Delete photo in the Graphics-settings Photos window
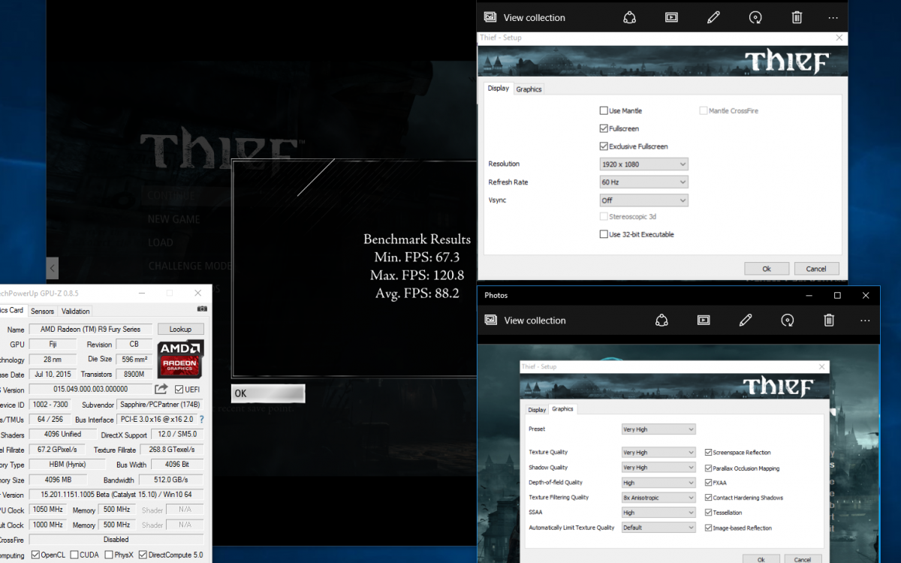Image resolution: width=901 pixels, height=563 pixels. (x=829, y=321)
